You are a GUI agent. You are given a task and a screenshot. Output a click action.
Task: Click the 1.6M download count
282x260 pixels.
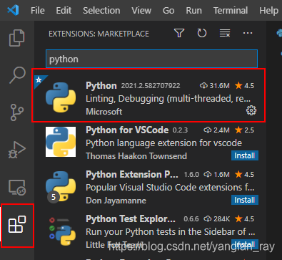click(216, 175)
